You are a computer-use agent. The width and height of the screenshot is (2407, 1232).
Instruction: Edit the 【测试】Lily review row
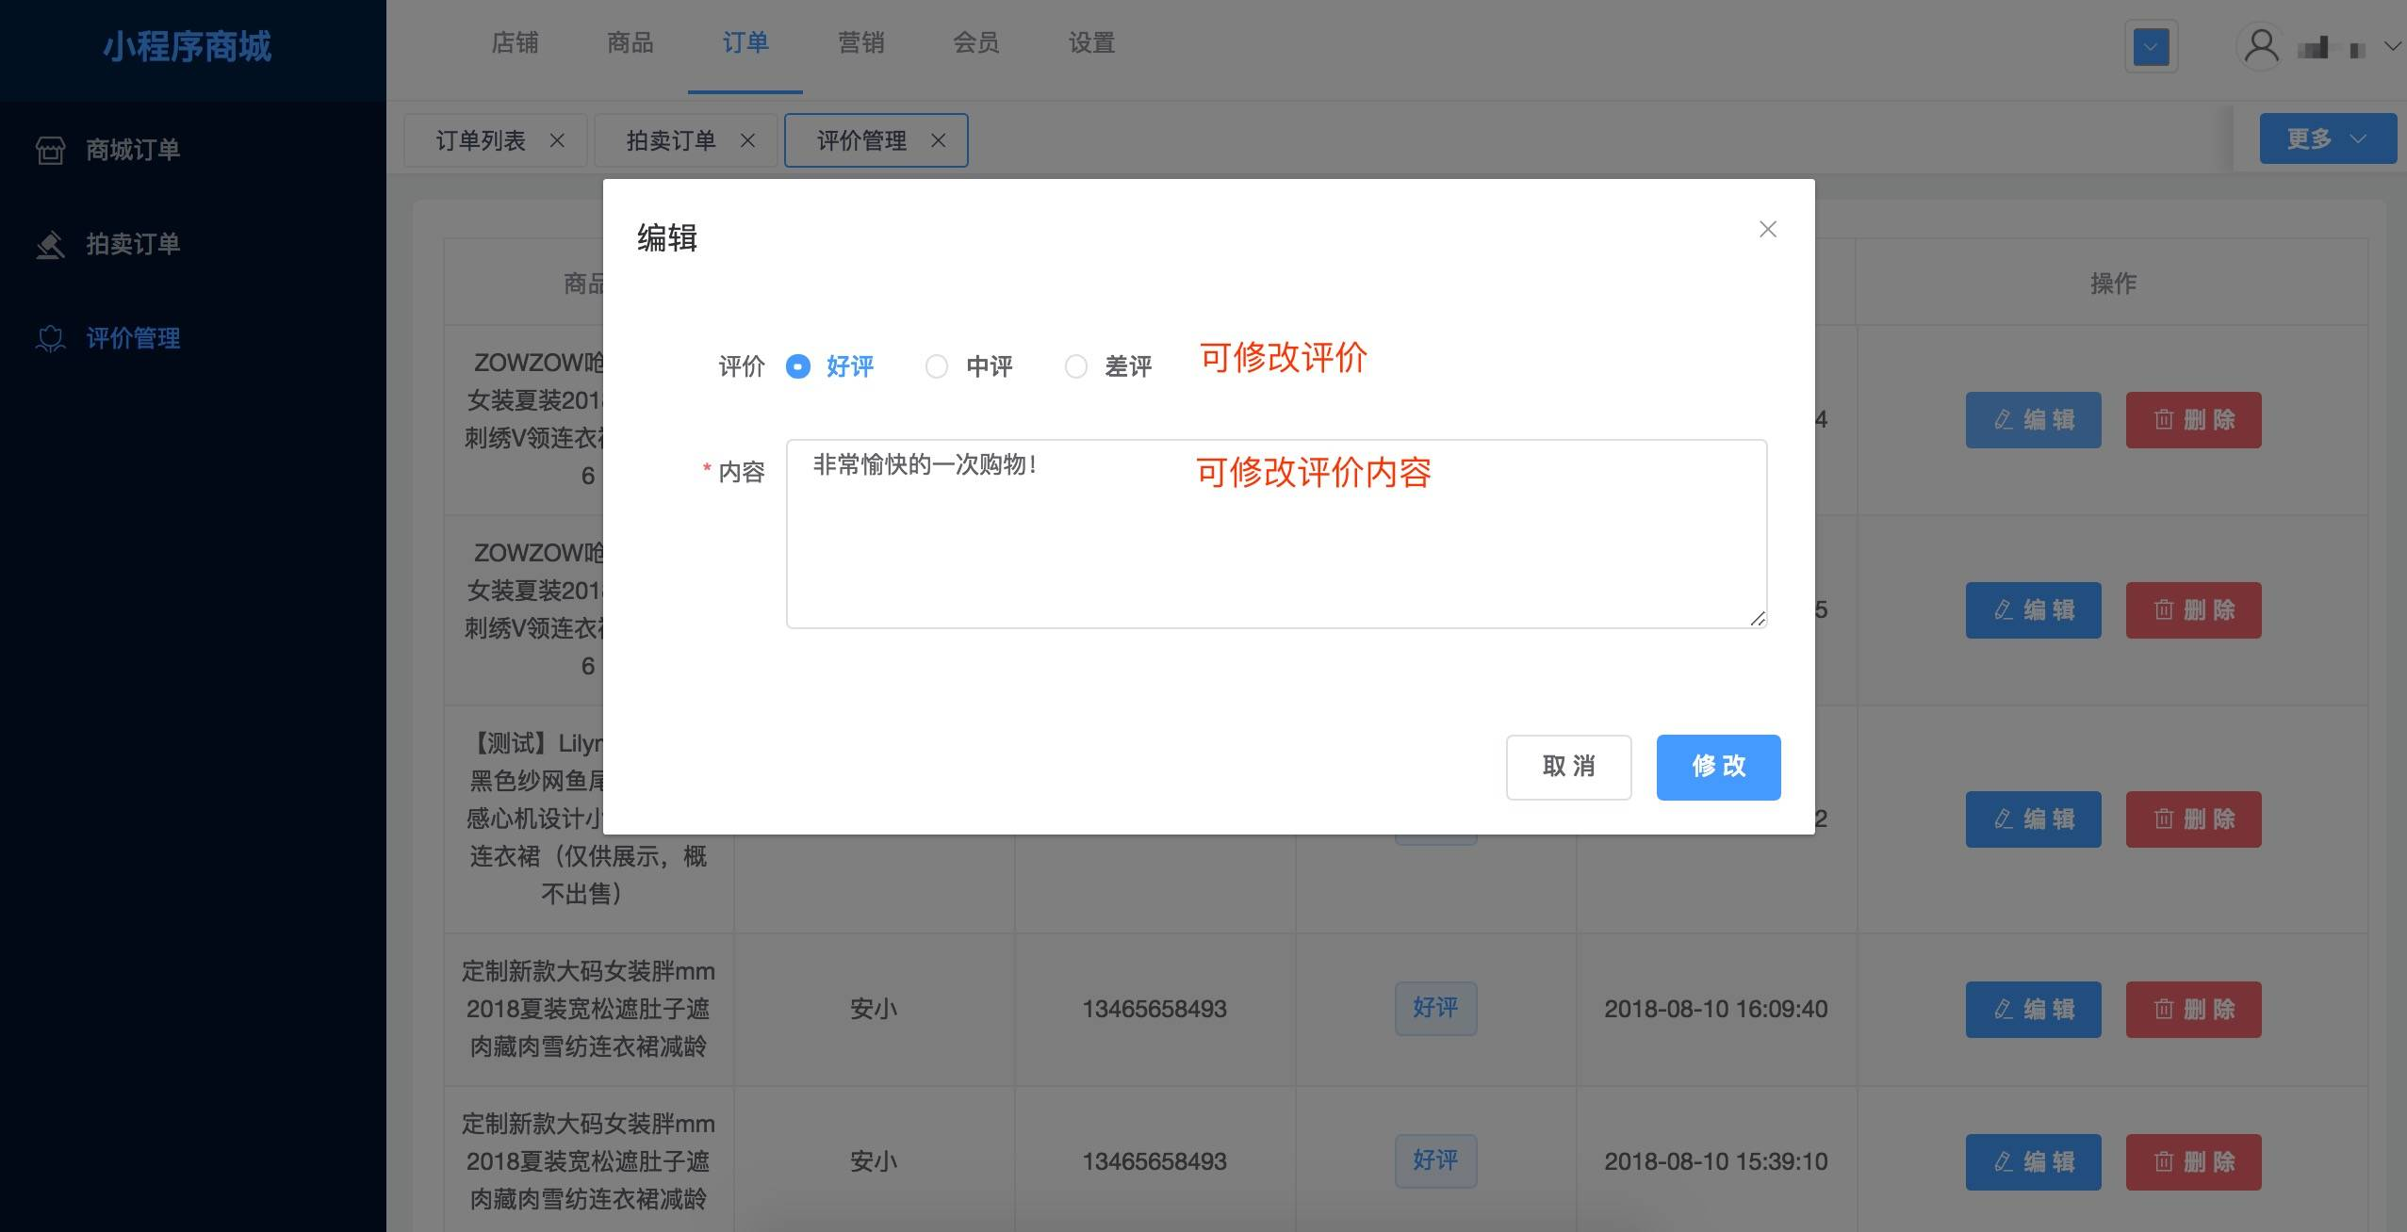2033,819
